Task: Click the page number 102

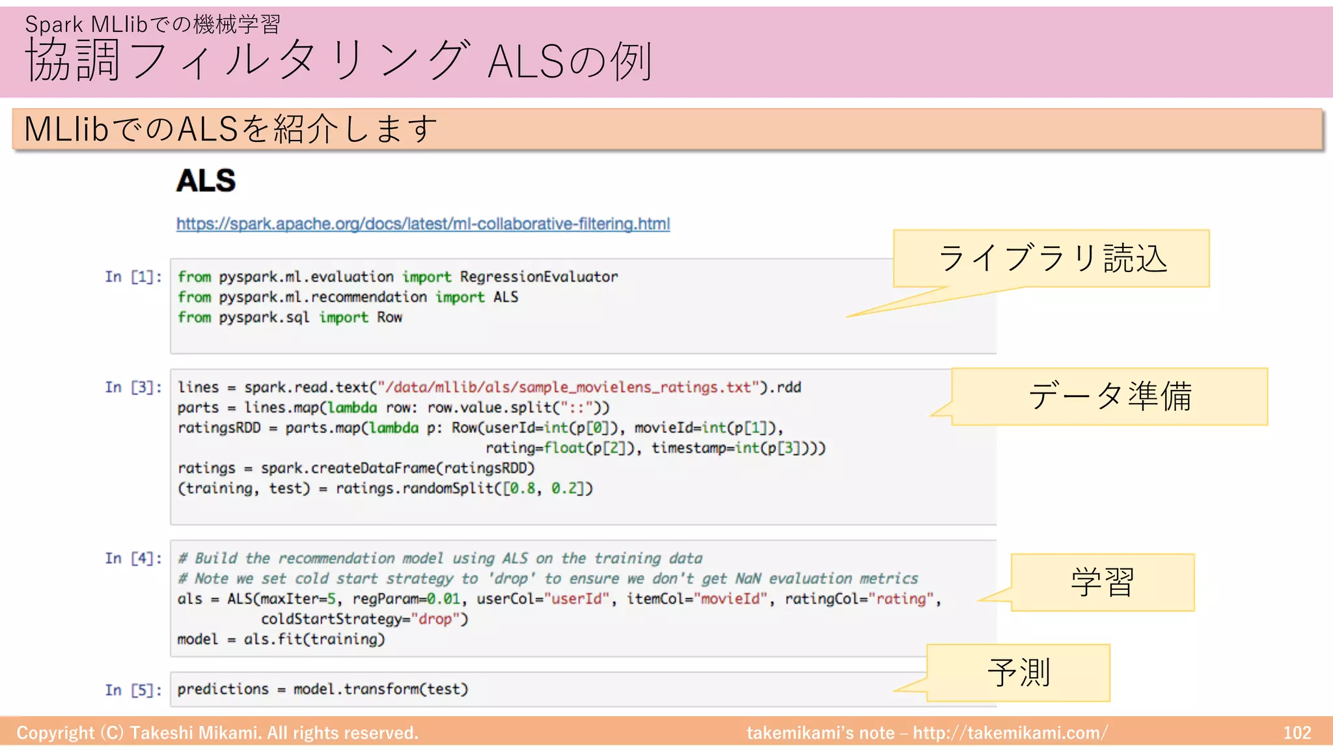Action: tap(1297, 733)
